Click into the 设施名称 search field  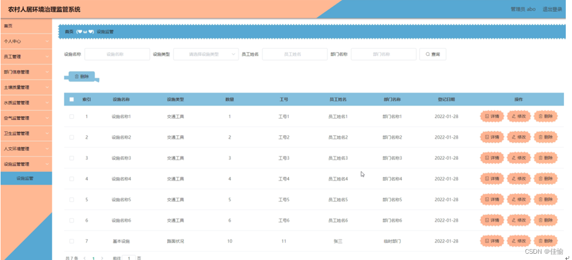pyautogui.click(x=117, y=54)
